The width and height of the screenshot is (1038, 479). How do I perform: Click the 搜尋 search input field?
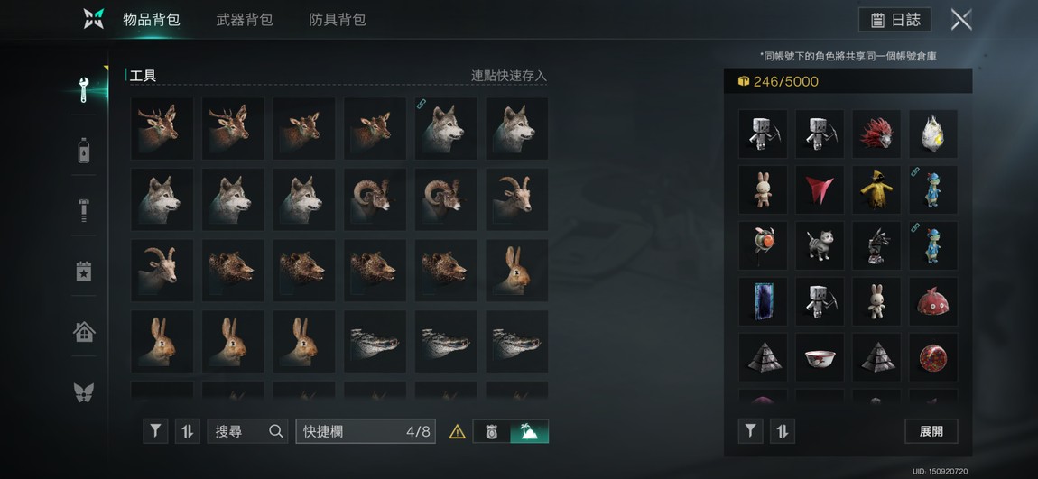coord(247,431)
